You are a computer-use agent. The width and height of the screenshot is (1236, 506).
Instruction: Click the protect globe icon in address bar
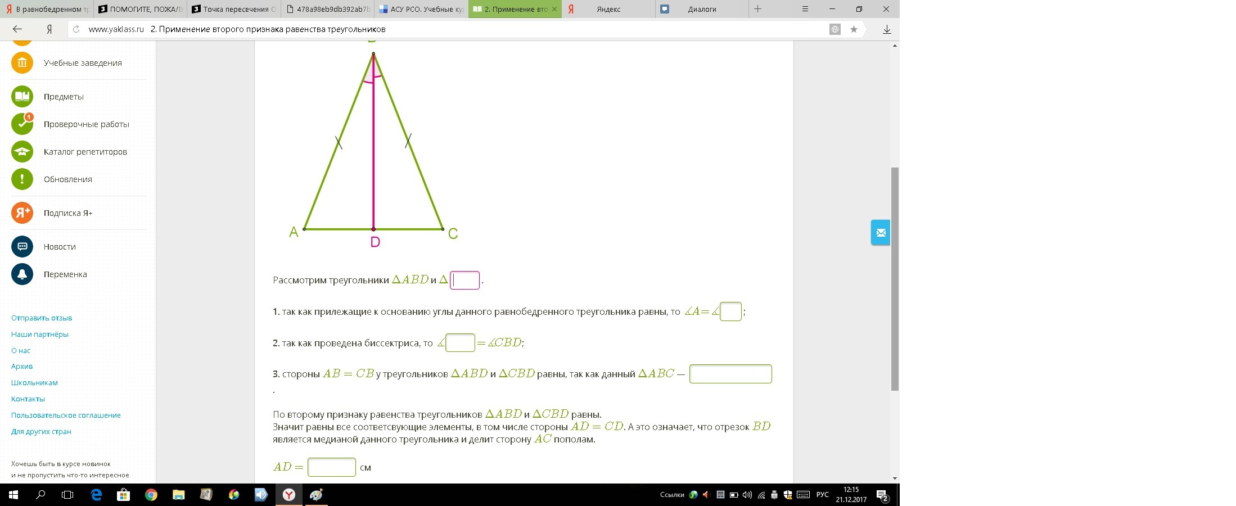835,29
